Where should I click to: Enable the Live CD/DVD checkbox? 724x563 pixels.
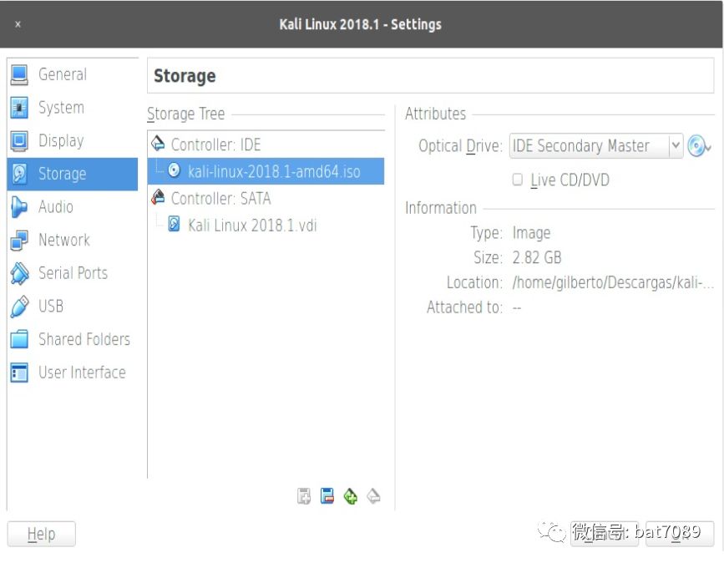[x=518, y=180]
